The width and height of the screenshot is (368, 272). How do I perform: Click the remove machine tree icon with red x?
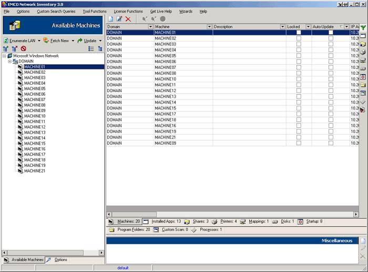point(15,48)
